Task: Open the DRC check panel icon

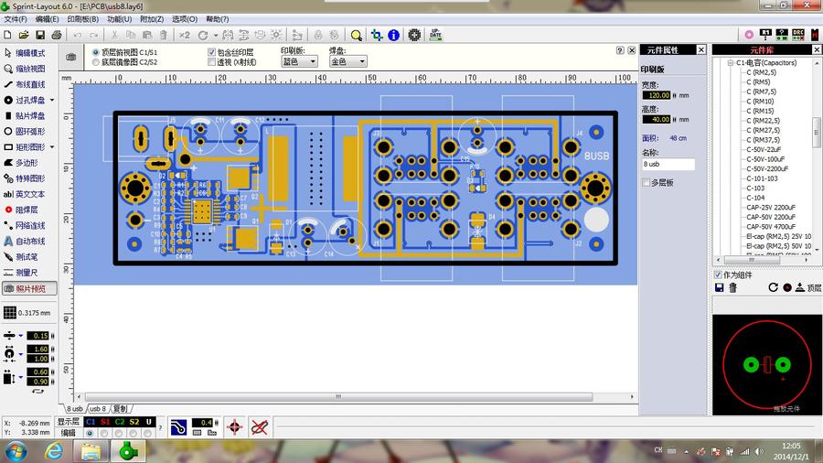Action: tap(797, 34)
